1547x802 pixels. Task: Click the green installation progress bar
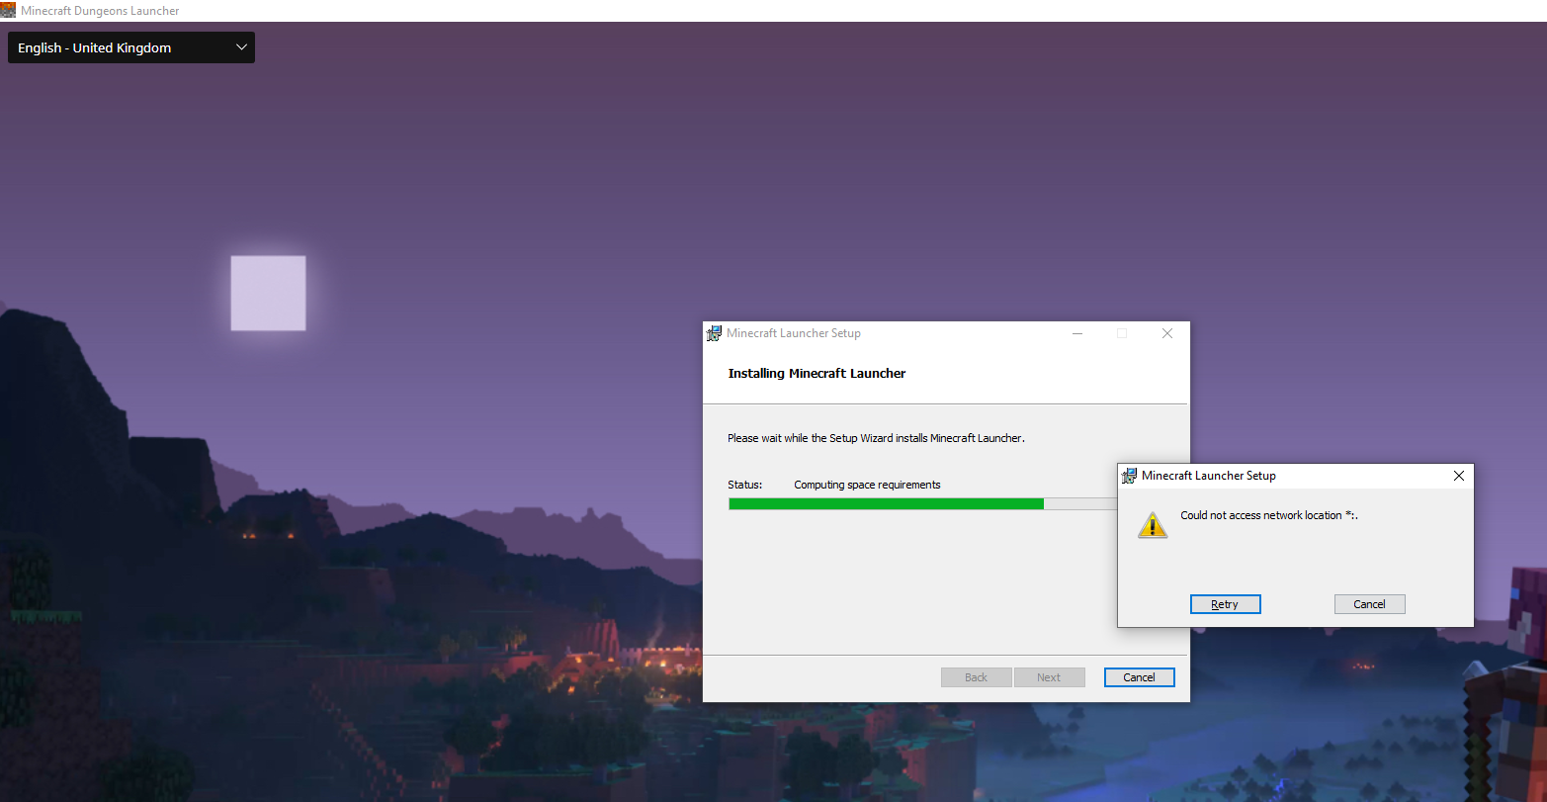pyautogui.click(x=923, y=503)
